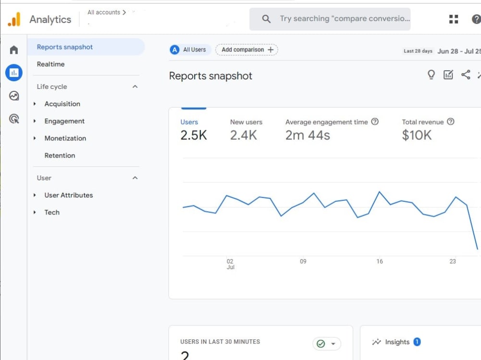Viewport: 481px width, 360px height.
Task: Select the Reports bar chart icon
Action: tap(14, 73)
